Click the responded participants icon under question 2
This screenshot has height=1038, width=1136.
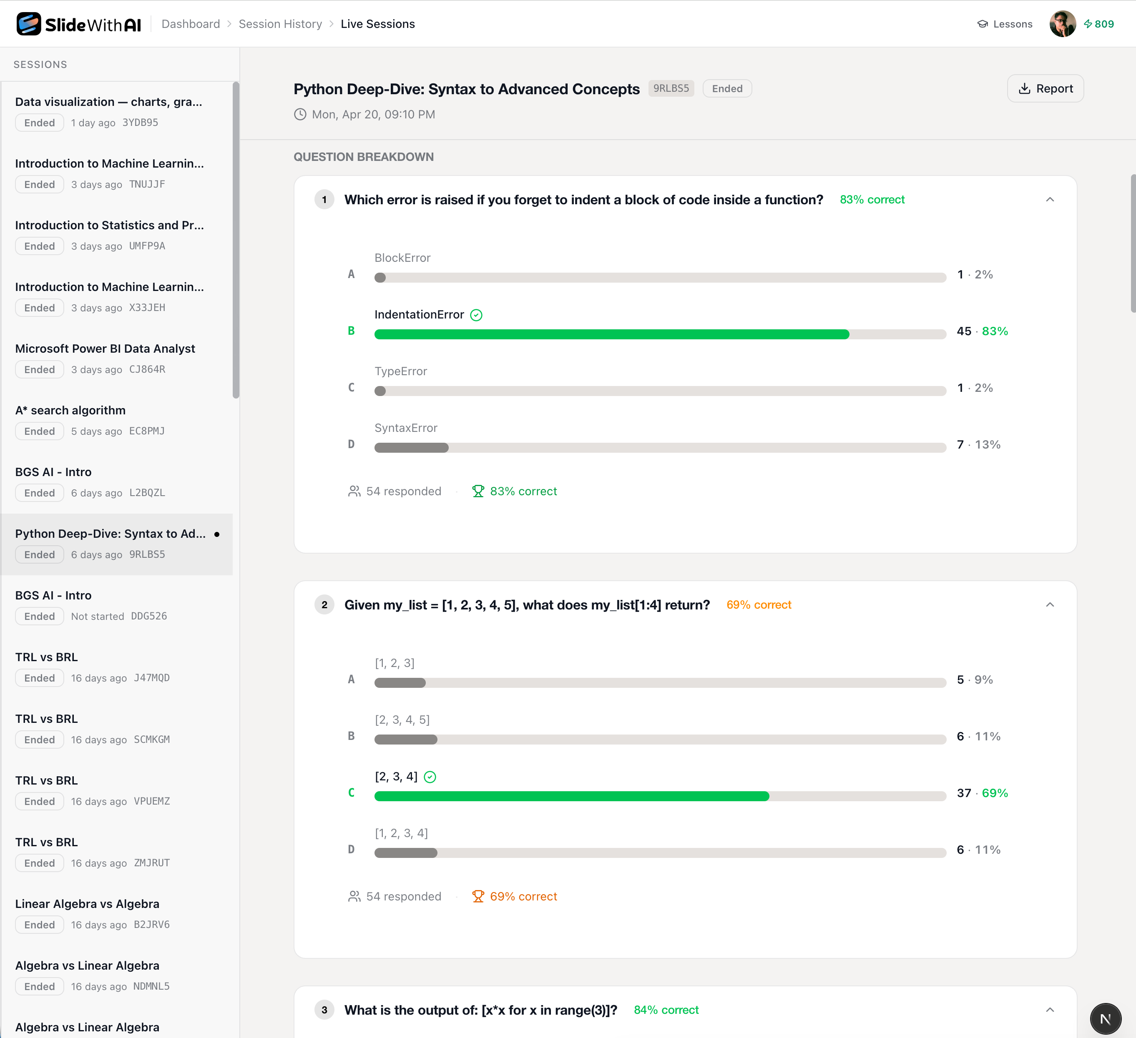(354, 896)
